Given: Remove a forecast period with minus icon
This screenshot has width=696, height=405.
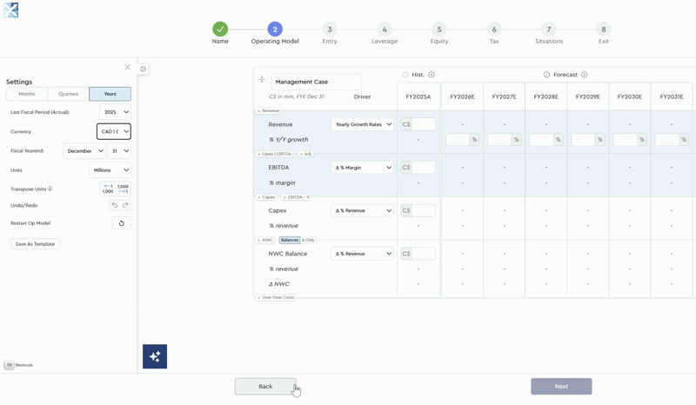Looking at the screenshot, I should [546, 75].
